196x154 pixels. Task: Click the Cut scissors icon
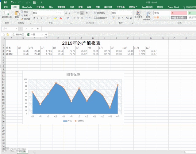pyautogui.click(x=22, y=12)
